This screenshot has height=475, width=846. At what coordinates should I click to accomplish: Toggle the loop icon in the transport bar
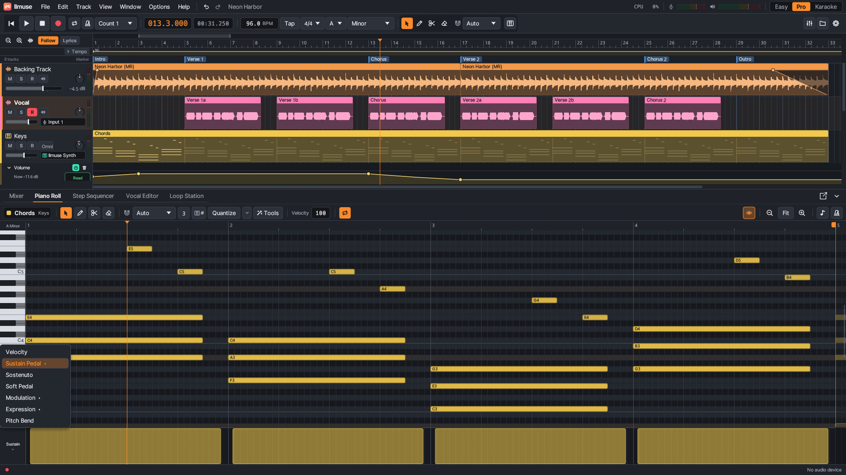[75, 23]
